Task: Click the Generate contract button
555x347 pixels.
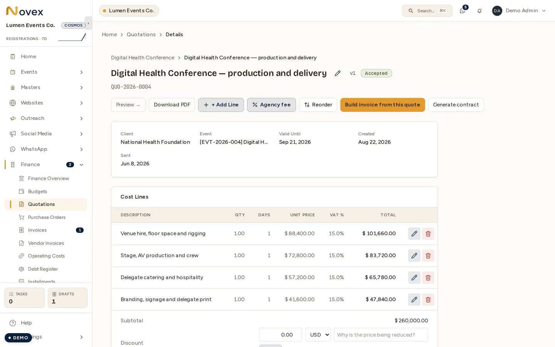Action: [456, 105]
